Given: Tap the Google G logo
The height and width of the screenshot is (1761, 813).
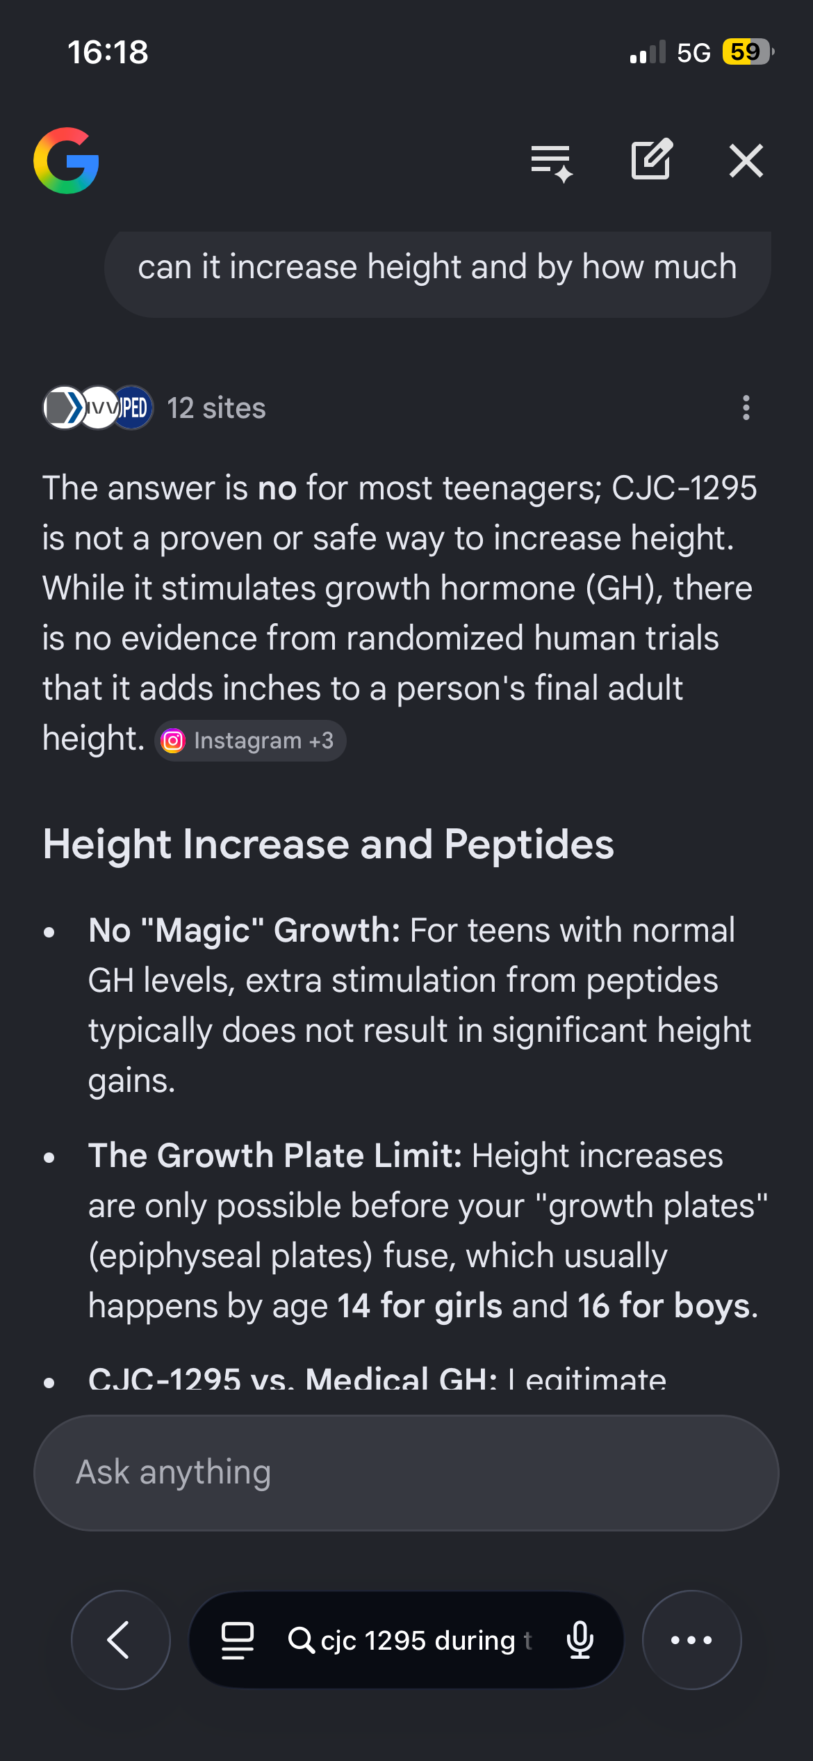Looking at the screenshot, I should 66,161.
